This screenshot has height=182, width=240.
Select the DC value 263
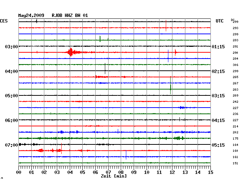(236, 90)
